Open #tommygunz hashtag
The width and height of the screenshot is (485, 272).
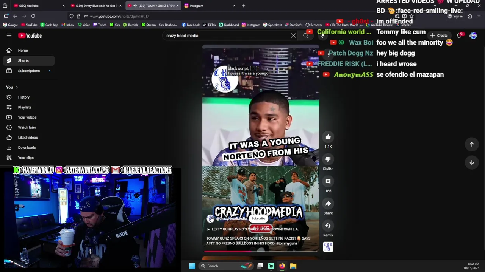287,244
